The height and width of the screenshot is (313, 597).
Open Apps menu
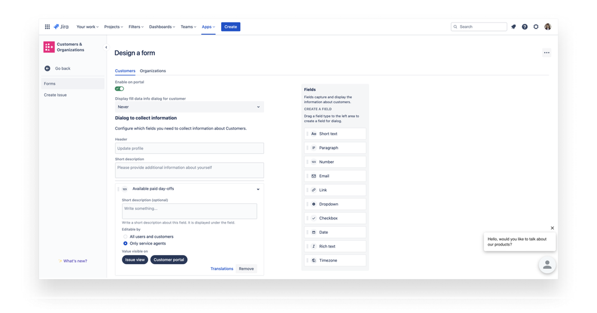[209, 27]
